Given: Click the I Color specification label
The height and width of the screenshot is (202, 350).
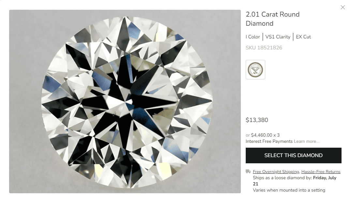Looking at the screenshot, I should (253, 37).
